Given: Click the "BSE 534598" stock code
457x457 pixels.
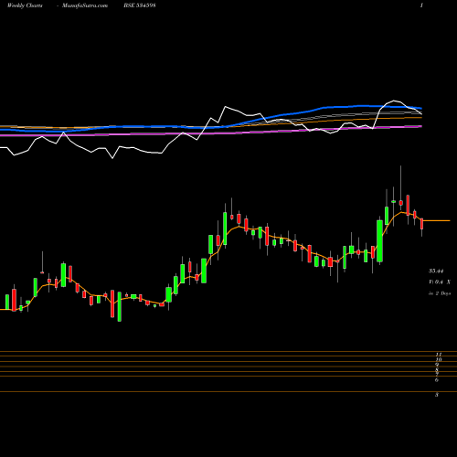Looking at the screenshot, I should pyautogui.click(x=140, y=5).
